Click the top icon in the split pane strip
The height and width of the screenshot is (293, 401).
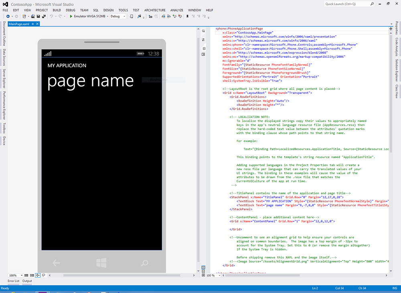click(x=203, y=31)
